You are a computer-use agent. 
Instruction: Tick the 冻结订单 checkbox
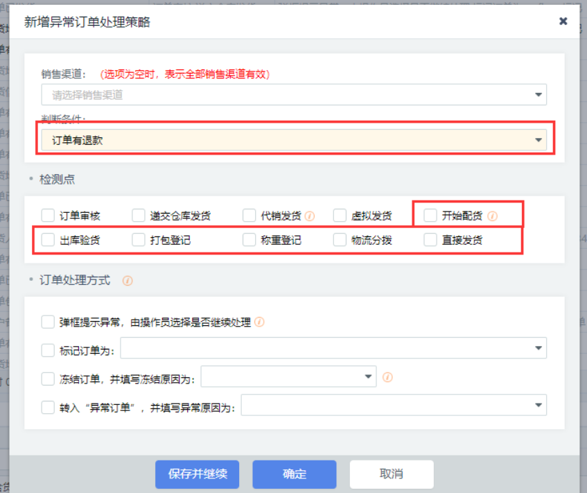coord(48,379)
